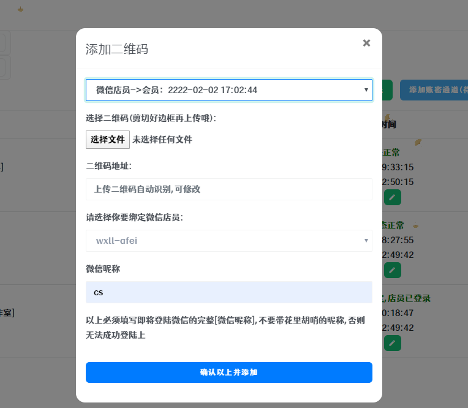Click 添加账密通道 button in the background page
The height and width of the screenshot is (408, 468).
click(x=434, y=90)
